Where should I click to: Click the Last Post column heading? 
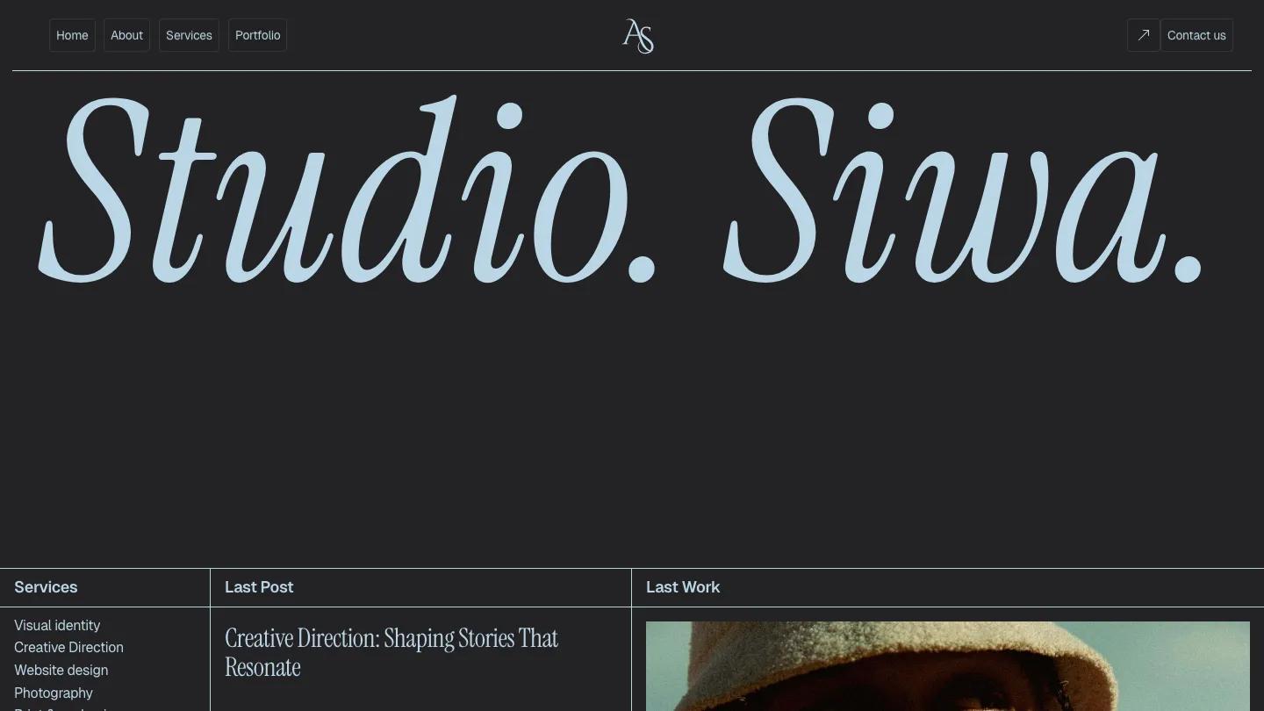click(x=259, y=587)
